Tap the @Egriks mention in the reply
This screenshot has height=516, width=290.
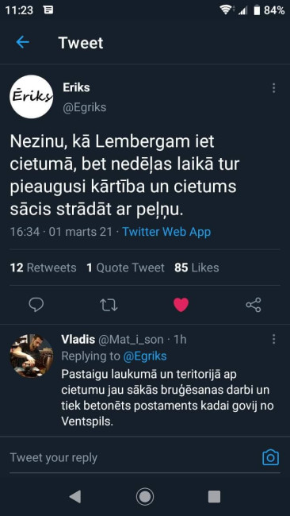point(145,356)
